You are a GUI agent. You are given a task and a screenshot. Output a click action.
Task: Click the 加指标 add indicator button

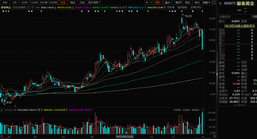[x=186, y=110]
